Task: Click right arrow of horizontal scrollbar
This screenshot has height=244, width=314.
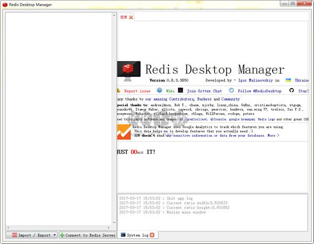Action: tap(108, 227)
